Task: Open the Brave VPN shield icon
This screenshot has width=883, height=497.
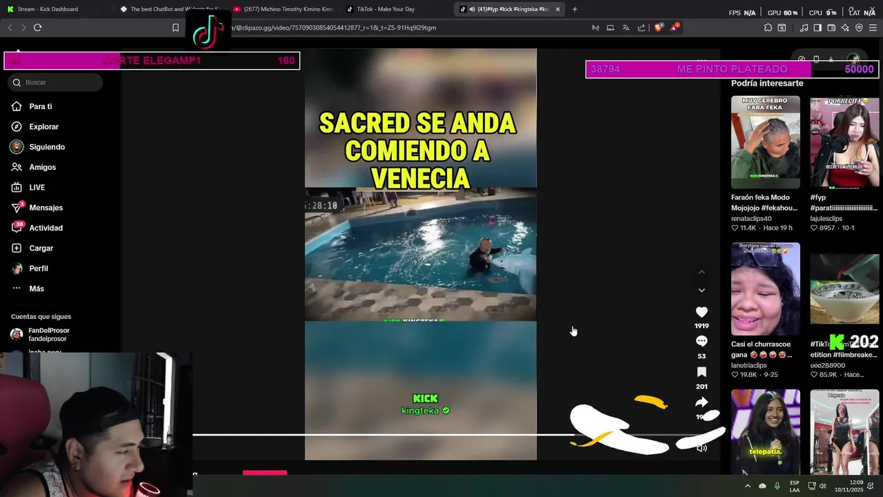Action: (x=859, y=28)
